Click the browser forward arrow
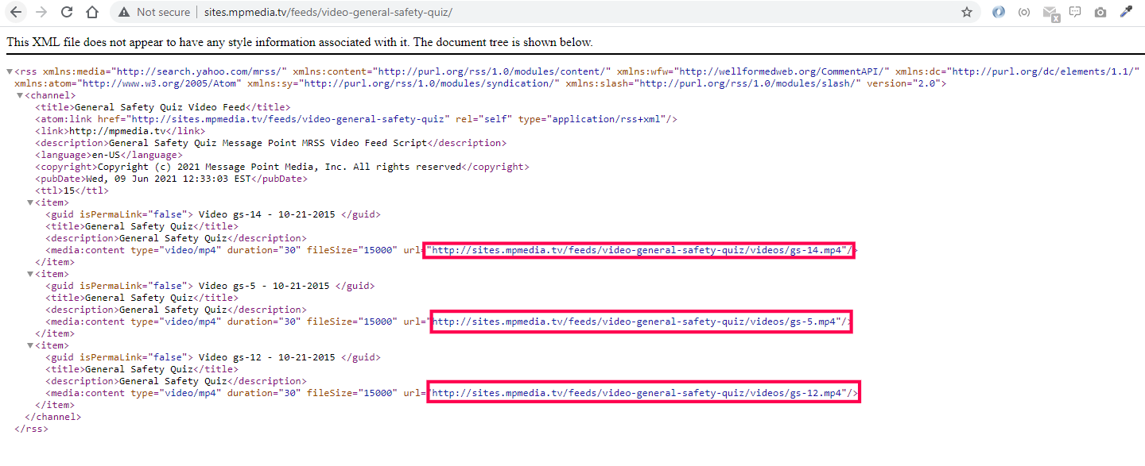The width and height of the screenshot is (1145, 466). point(41,12)
